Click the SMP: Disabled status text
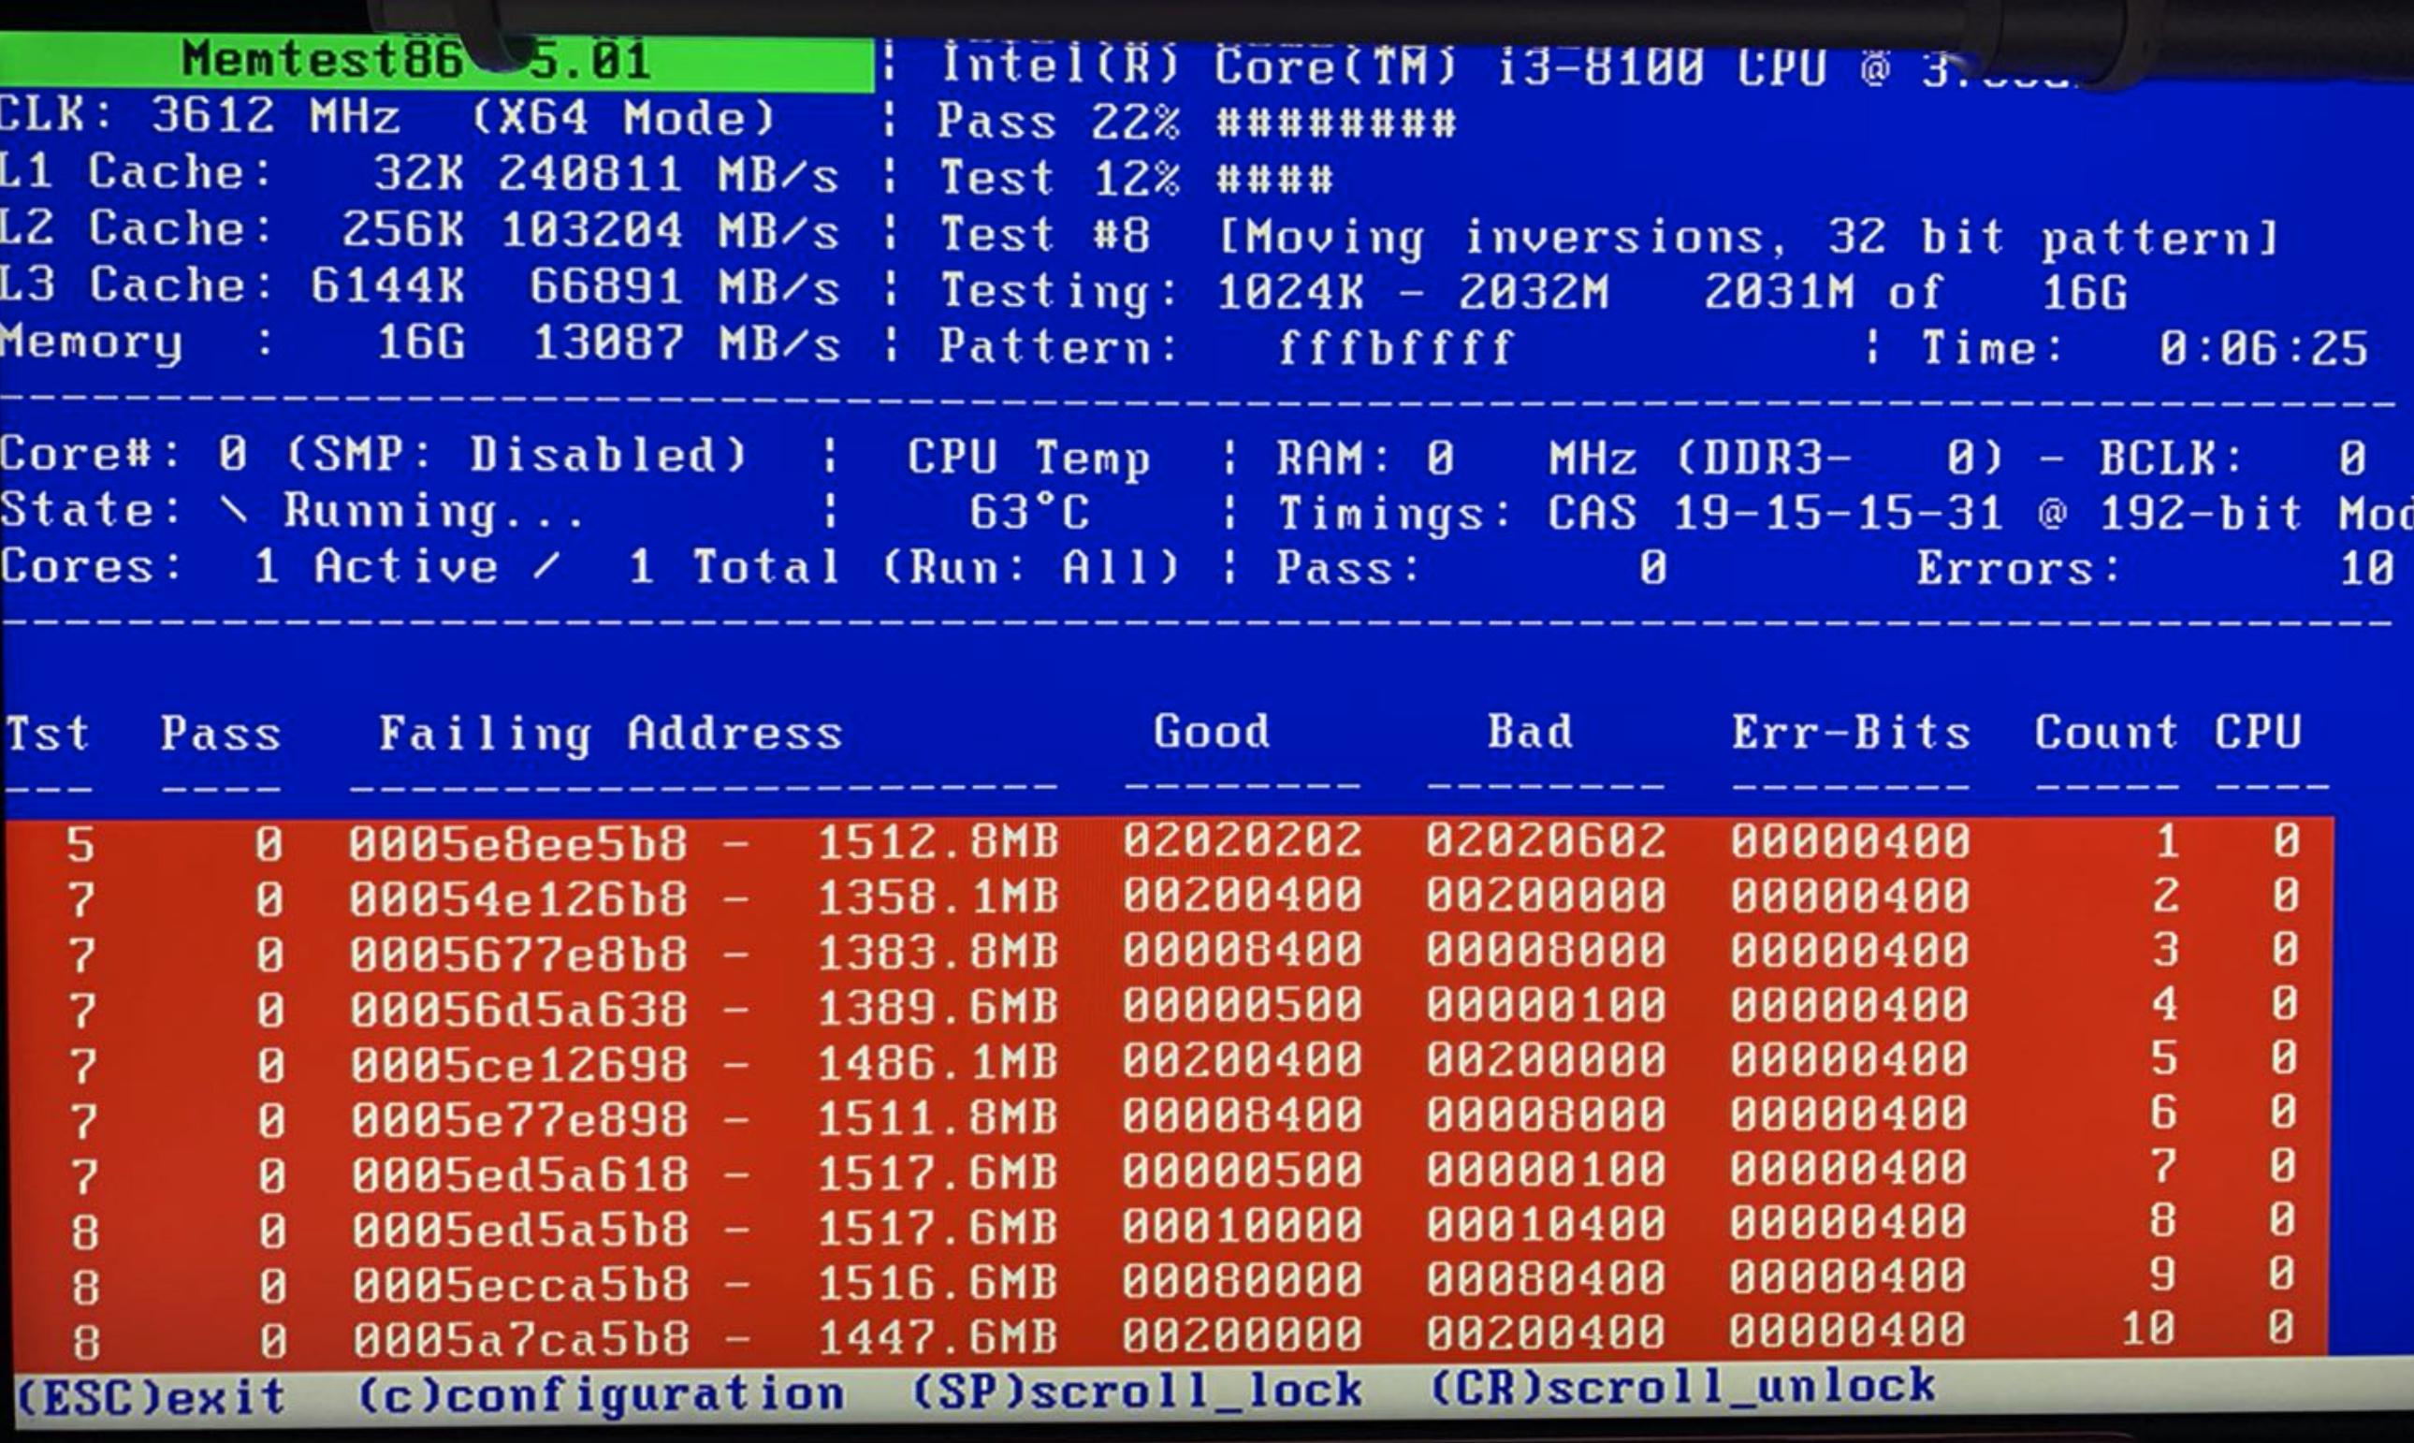This screenshot has height=1443, width=2414. tap(516, 455)
